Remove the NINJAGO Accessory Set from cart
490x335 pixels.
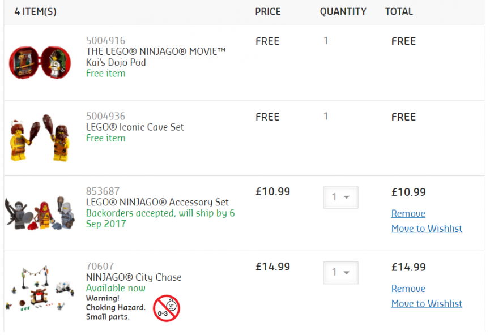pos(408,213)
